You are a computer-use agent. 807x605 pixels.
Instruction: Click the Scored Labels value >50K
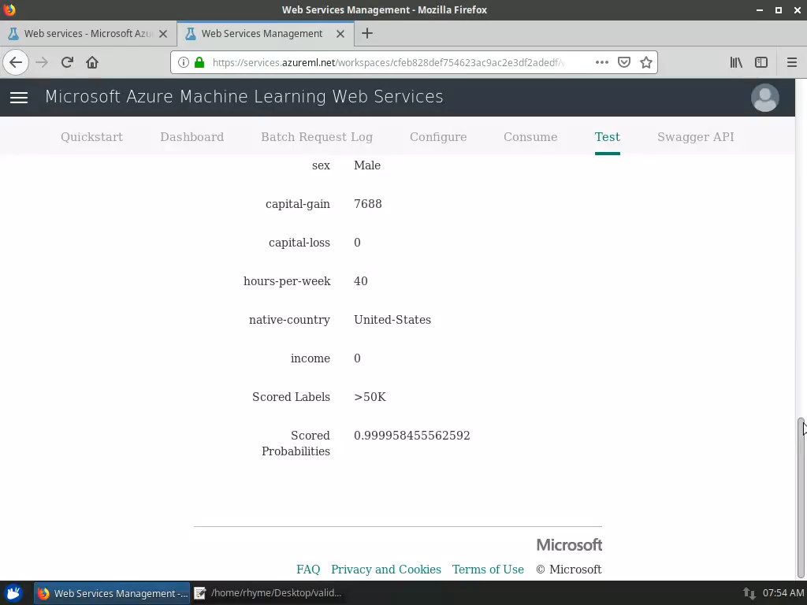pos(370,397)
